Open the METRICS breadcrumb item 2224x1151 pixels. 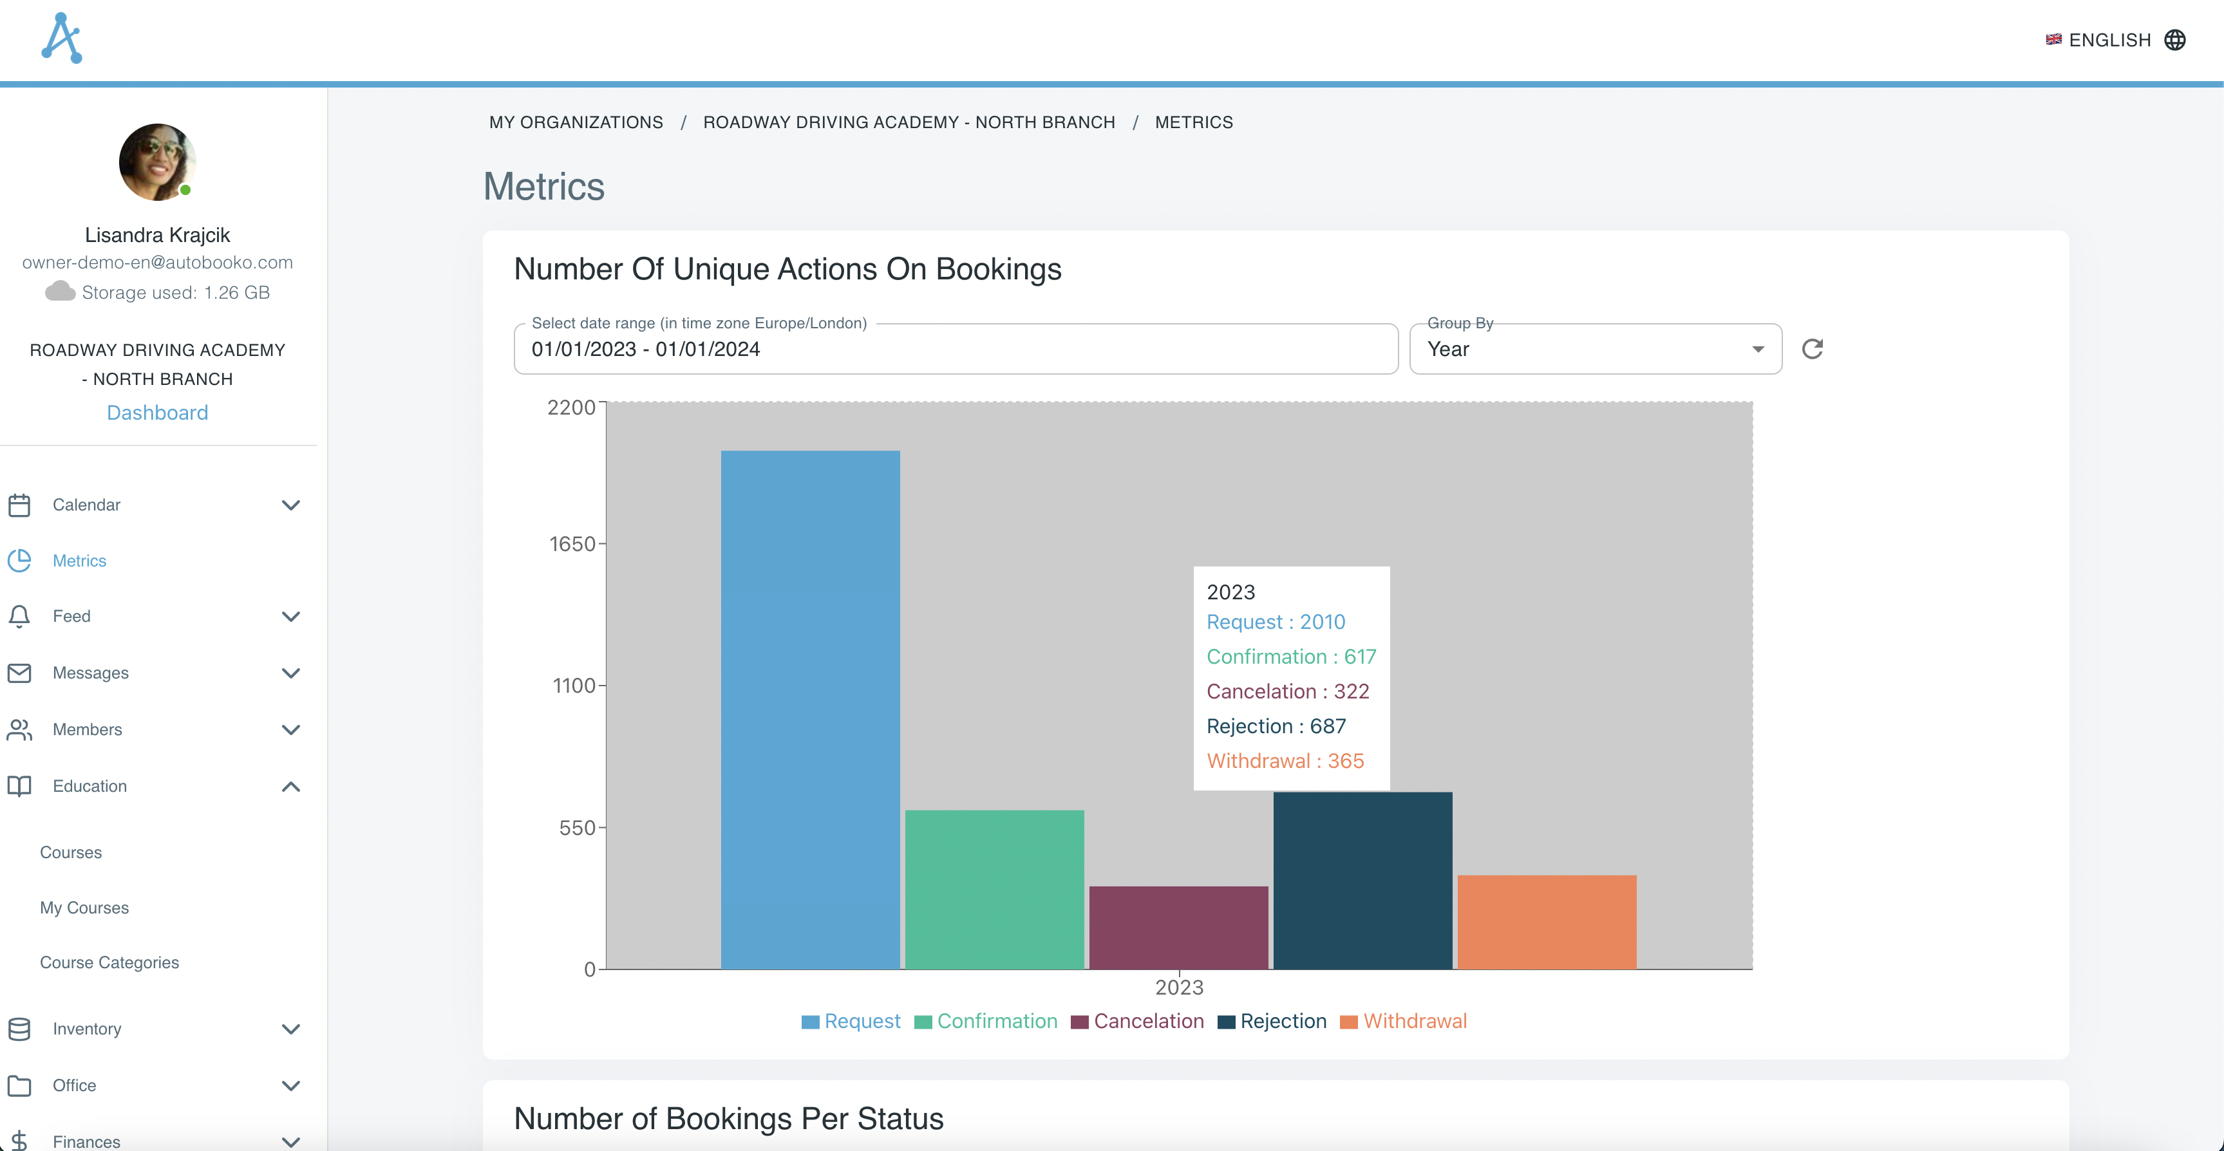point(1194,122)
